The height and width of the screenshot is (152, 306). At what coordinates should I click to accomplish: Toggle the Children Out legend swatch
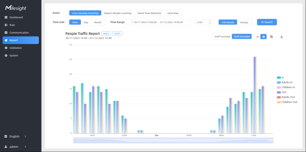[279, 102]
